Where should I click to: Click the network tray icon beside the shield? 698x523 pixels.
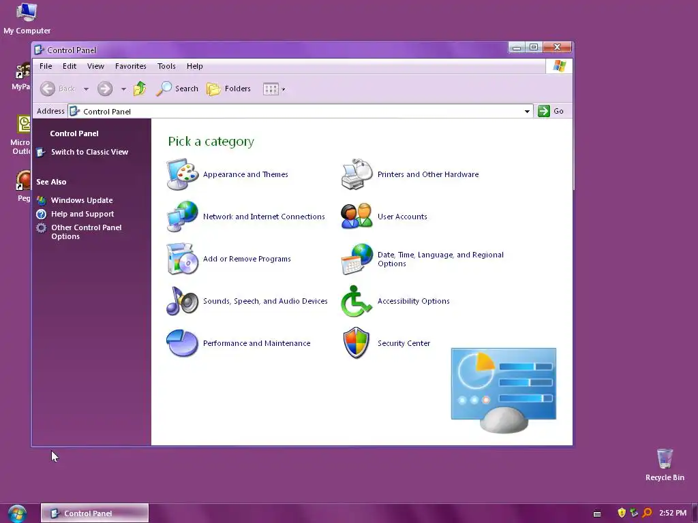click(x=635, y=513)
